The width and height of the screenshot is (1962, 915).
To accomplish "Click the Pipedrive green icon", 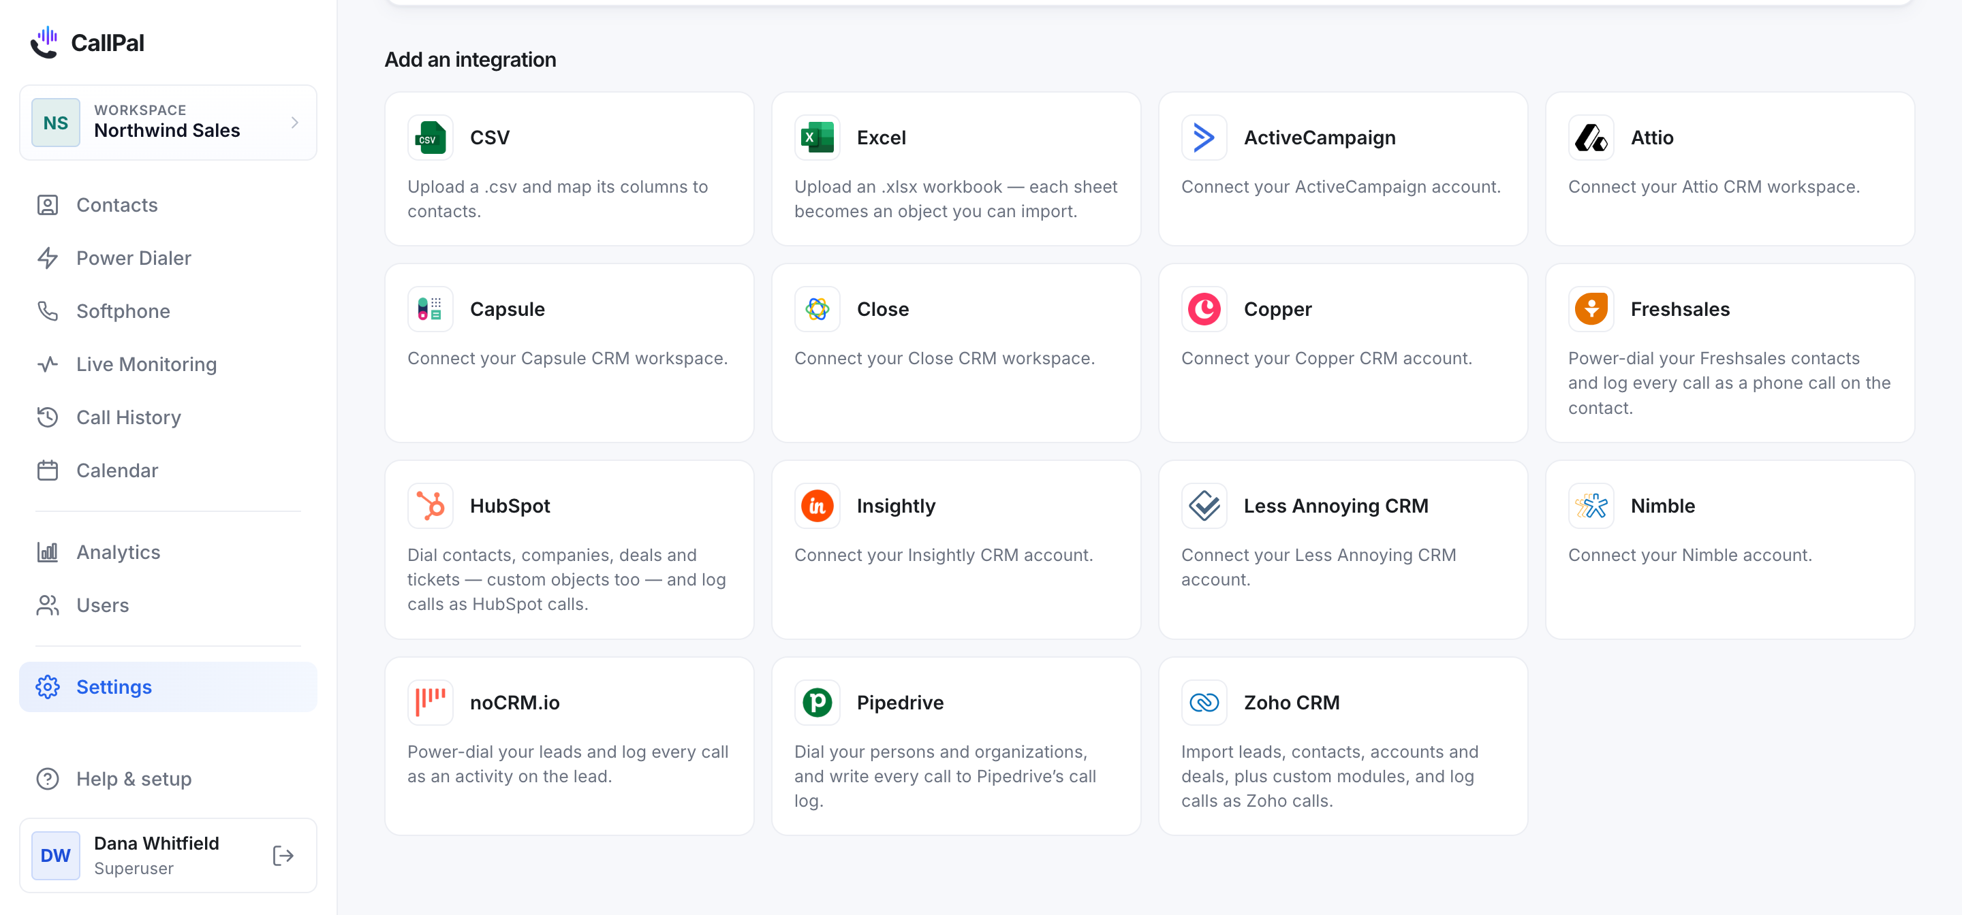I will pos(817,702).
